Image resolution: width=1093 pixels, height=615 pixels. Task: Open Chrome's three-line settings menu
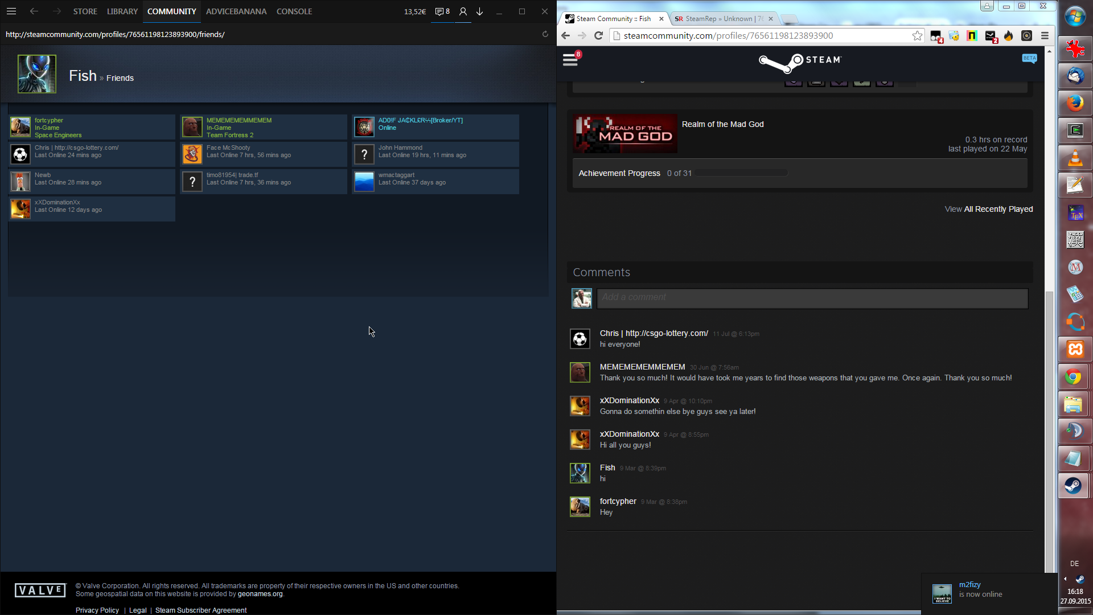(1045, 36)
